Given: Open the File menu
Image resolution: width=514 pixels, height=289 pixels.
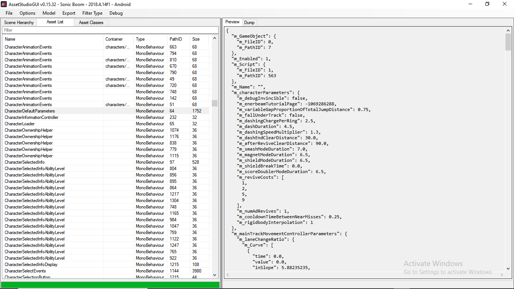Looking at the screenshot, I should point(9,13).
